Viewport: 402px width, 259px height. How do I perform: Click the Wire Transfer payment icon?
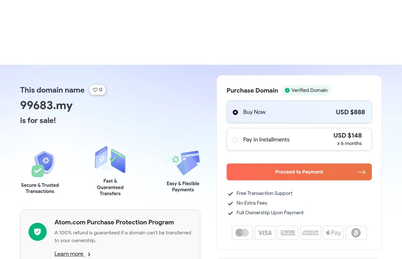pyautogui.click(x=288, y=233)
